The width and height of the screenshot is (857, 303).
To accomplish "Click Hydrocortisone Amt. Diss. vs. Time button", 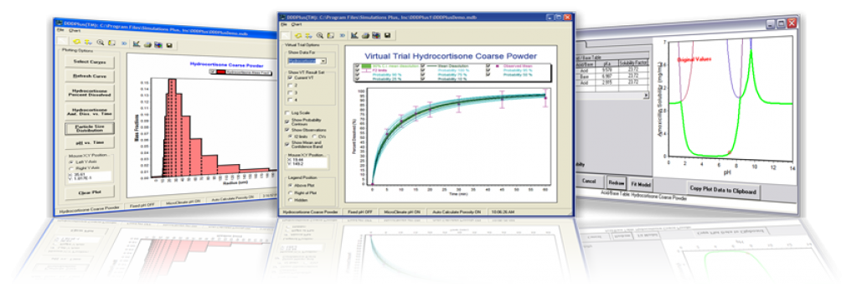I will (90, 112).
